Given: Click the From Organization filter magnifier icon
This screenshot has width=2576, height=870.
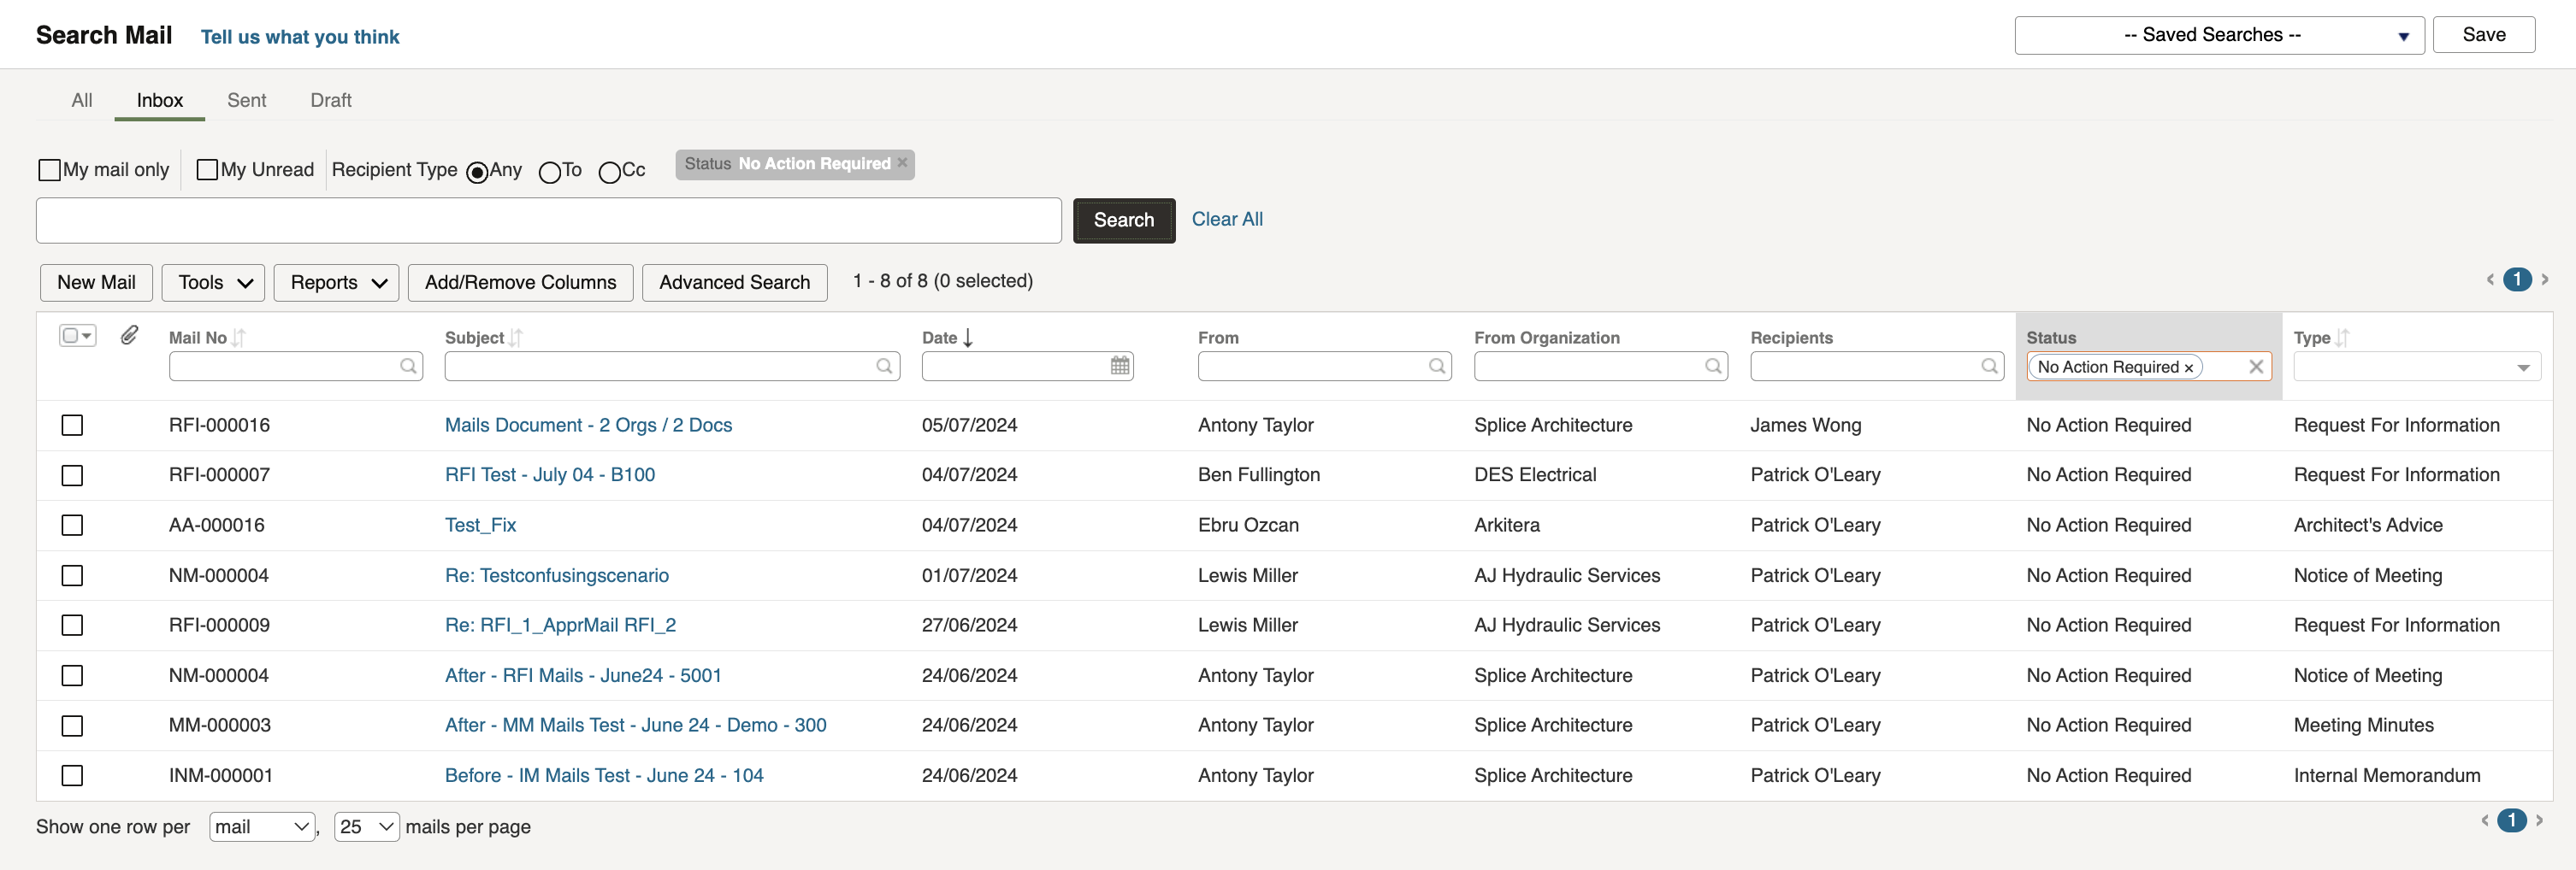Looking at the screenshot, I should tap(1713, 367).
